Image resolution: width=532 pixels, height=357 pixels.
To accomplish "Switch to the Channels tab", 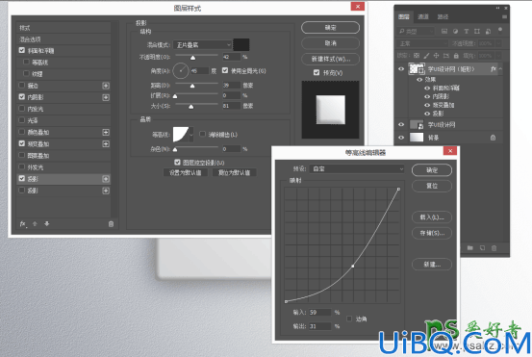I will [422, 16].
